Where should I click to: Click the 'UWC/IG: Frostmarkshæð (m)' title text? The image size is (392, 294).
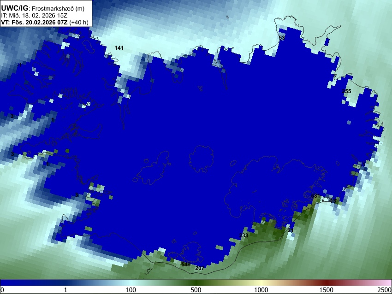point(43,8)
